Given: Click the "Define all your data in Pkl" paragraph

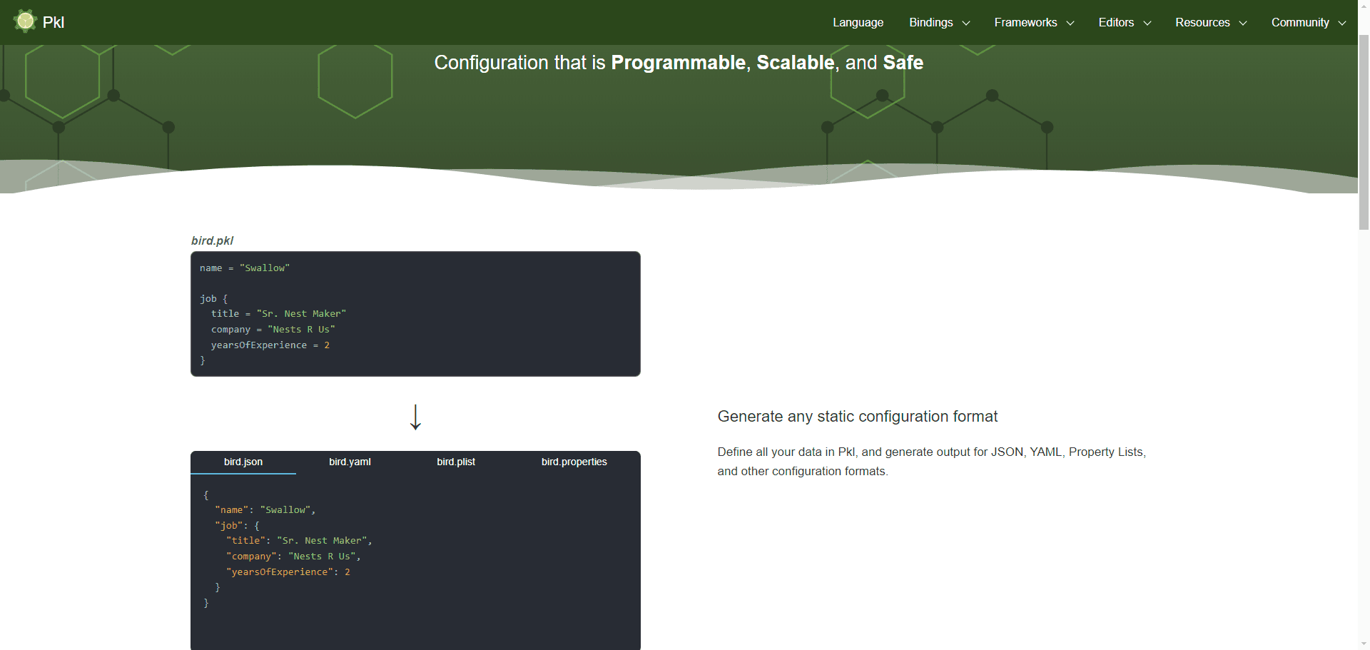Looking at the screenshot, I should pos(931,462).
